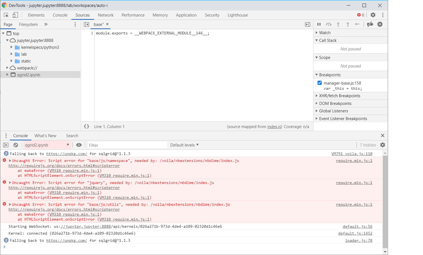Screen dimensions: 423x255
Task: Clear the console with the ban icon
Action: pyautogui.click(x=15, y=145)
